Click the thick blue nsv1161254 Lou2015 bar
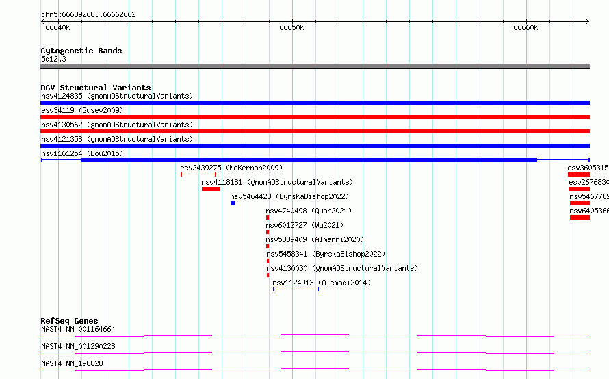This screenshot has width=609, height=379. click(309, 160)
